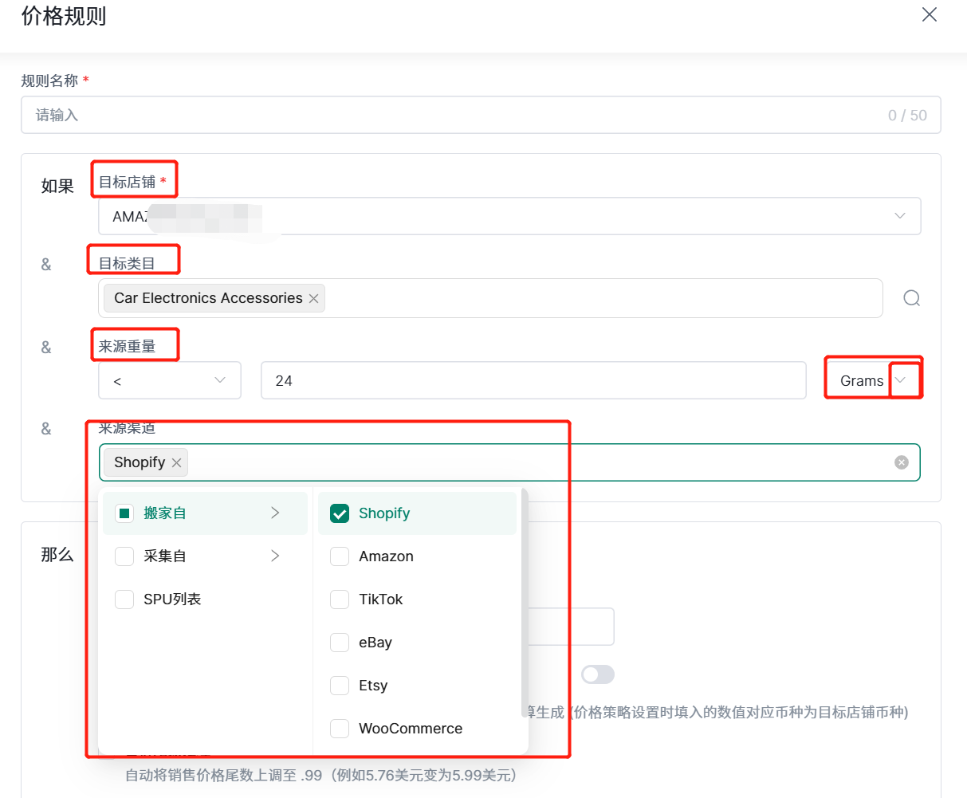The image size is (967, 798).
Task: Toggle the switch in the 那么 section
Action: (597, 674)
